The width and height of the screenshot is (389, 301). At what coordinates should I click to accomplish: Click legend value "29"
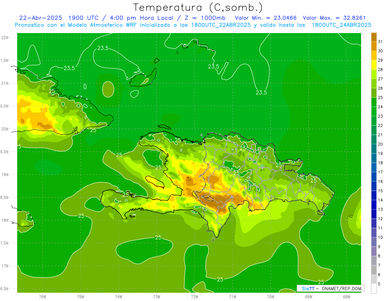[380, 60]
